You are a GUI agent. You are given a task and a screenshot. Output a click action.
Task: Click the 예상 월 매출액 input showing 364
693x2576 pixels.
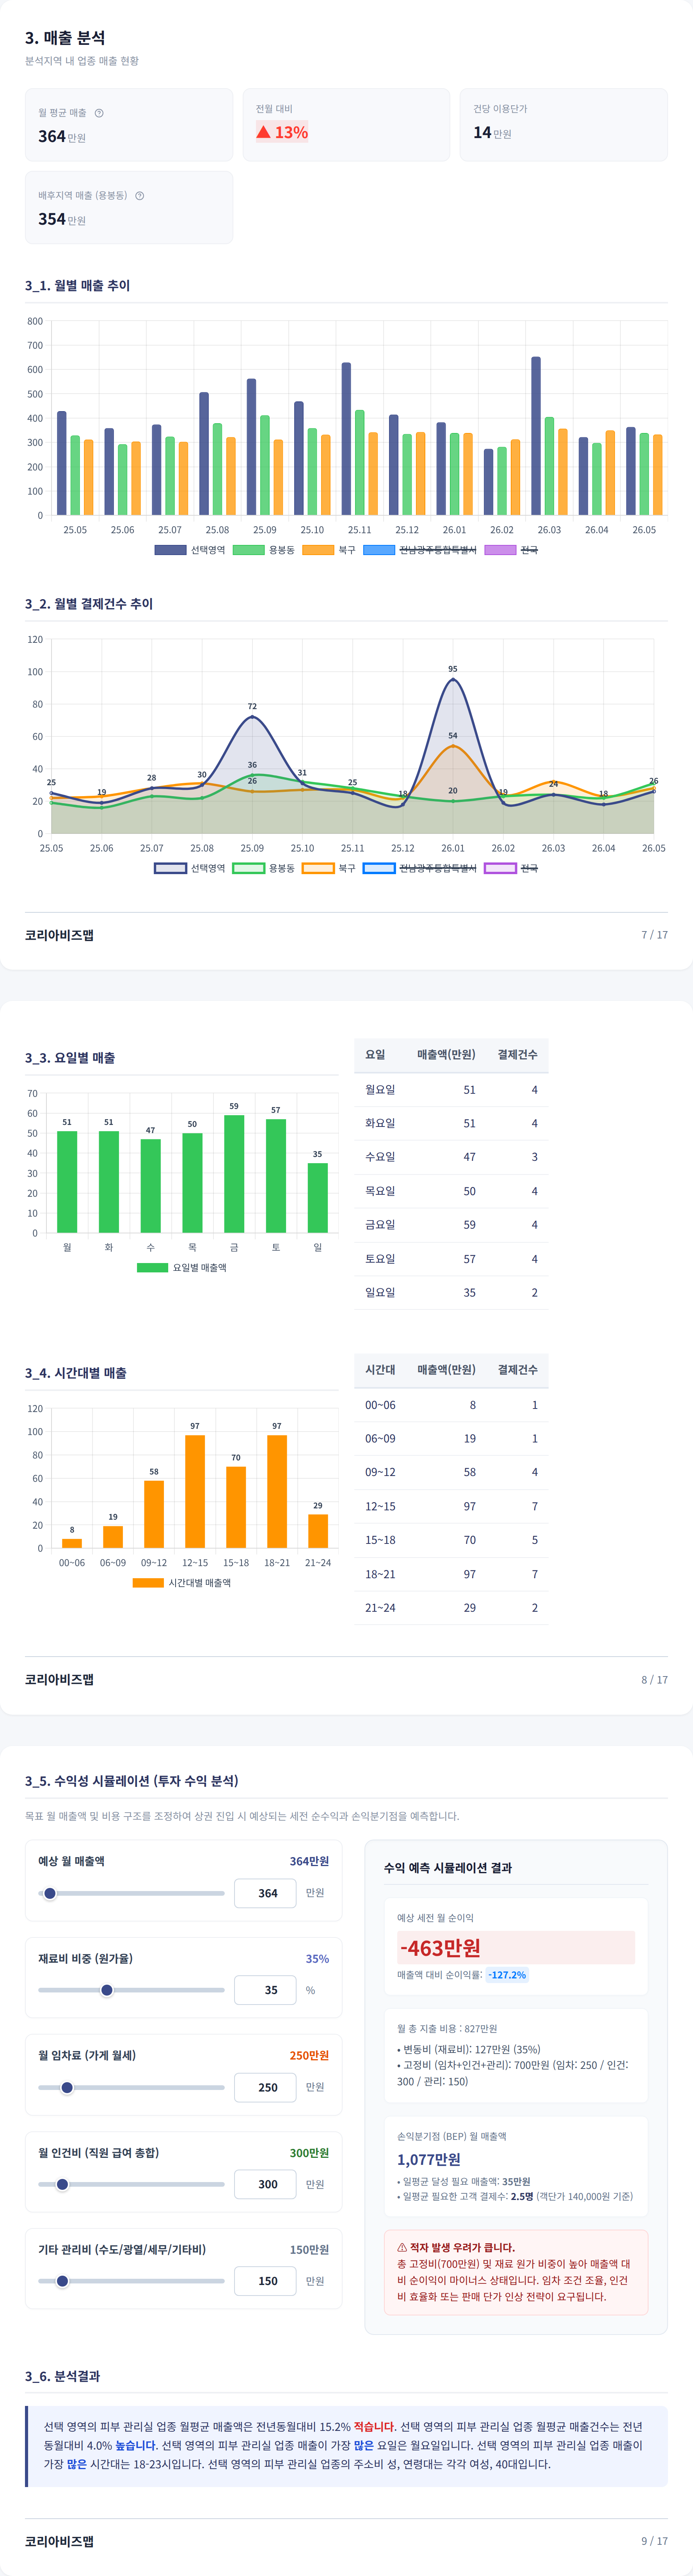click(x=265, y=1893)
